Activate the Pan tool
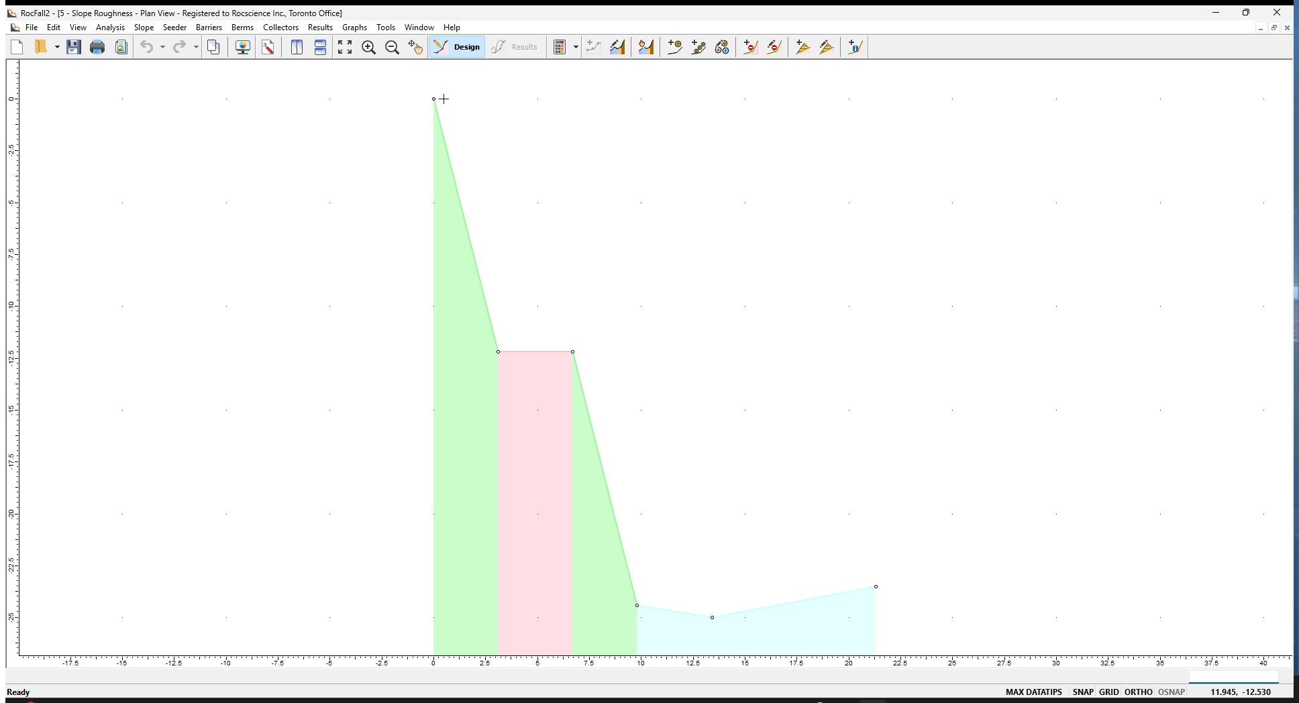The width and height of the screenshot is (1299, 703). click(x=415, y=47)
